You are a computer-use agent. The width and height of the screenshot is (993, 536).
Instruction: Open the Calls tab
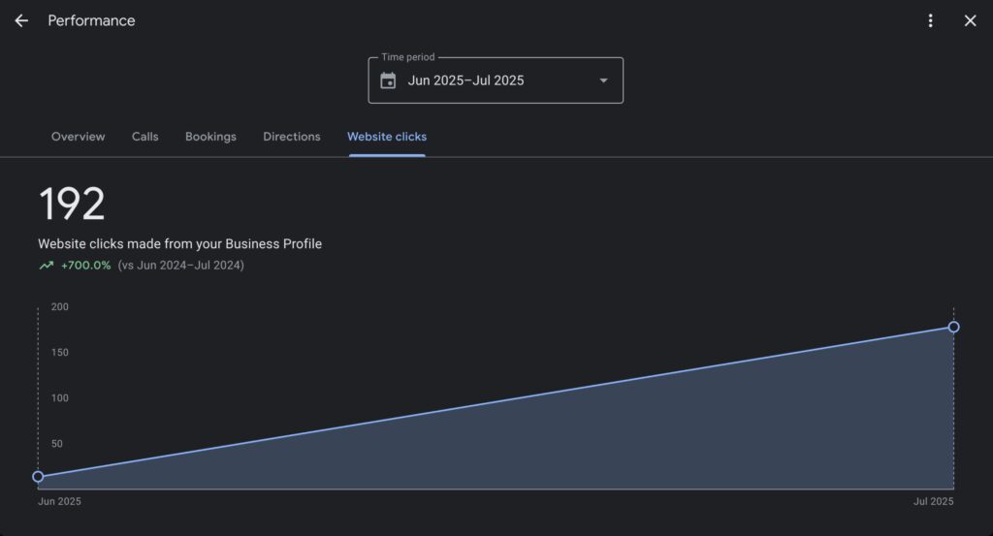tap(145, 137)
